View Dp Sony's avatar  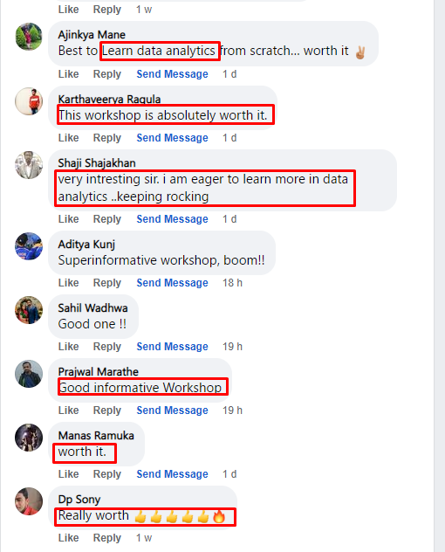pos(29,501)
